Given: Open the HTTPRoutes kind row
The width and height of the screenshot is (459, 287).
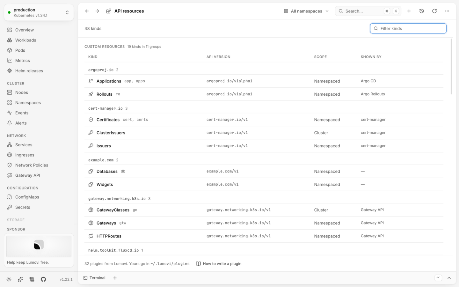Looking at the screenshot, I should [x=264, y=236].
